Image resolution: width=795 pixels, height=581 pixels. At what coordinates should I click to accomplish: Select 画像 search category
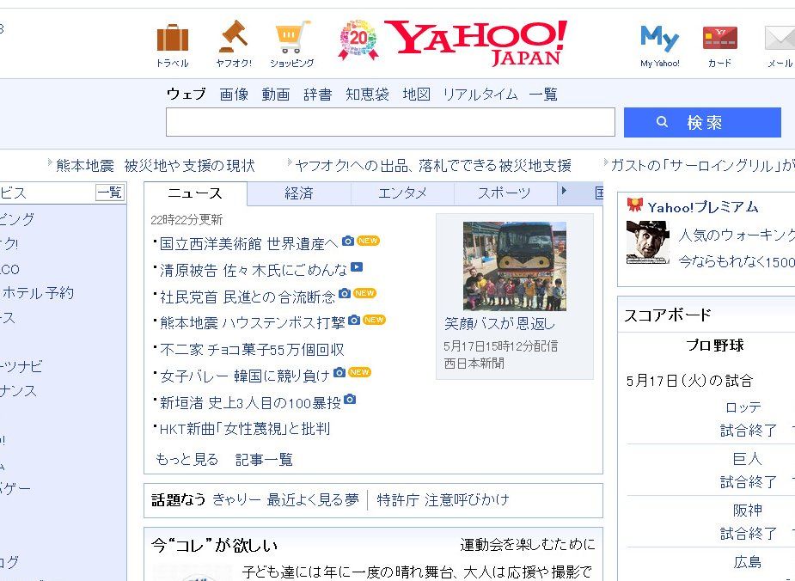coord(234,95)
